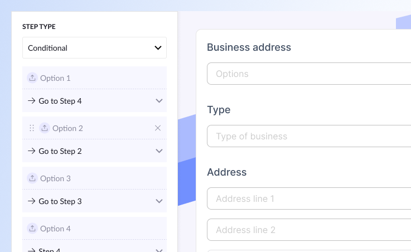Click the arrow icon beside Go to Step 3
The width and height of the screenshot is (411, 252).
tap(32, 201)
